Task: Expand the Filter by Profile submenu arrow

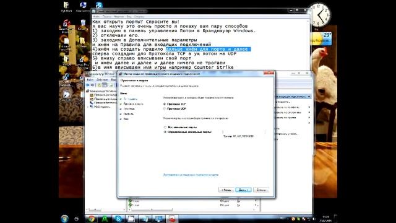Action: [x=309, y=107]
